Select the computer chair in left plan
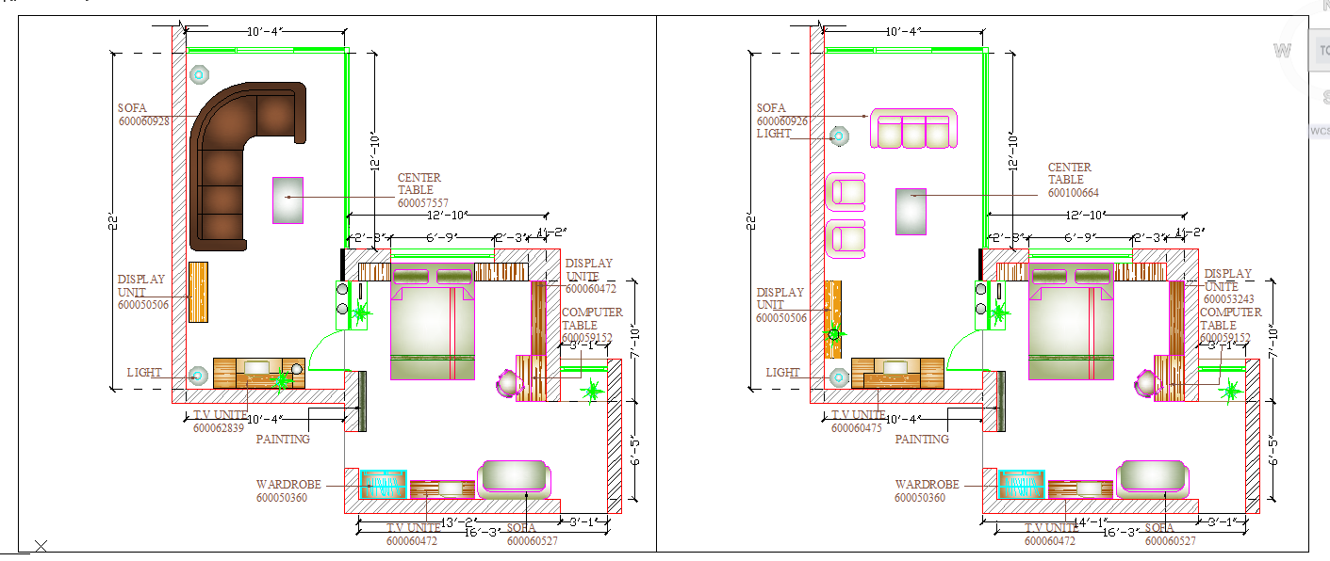 tap(509, 383)
